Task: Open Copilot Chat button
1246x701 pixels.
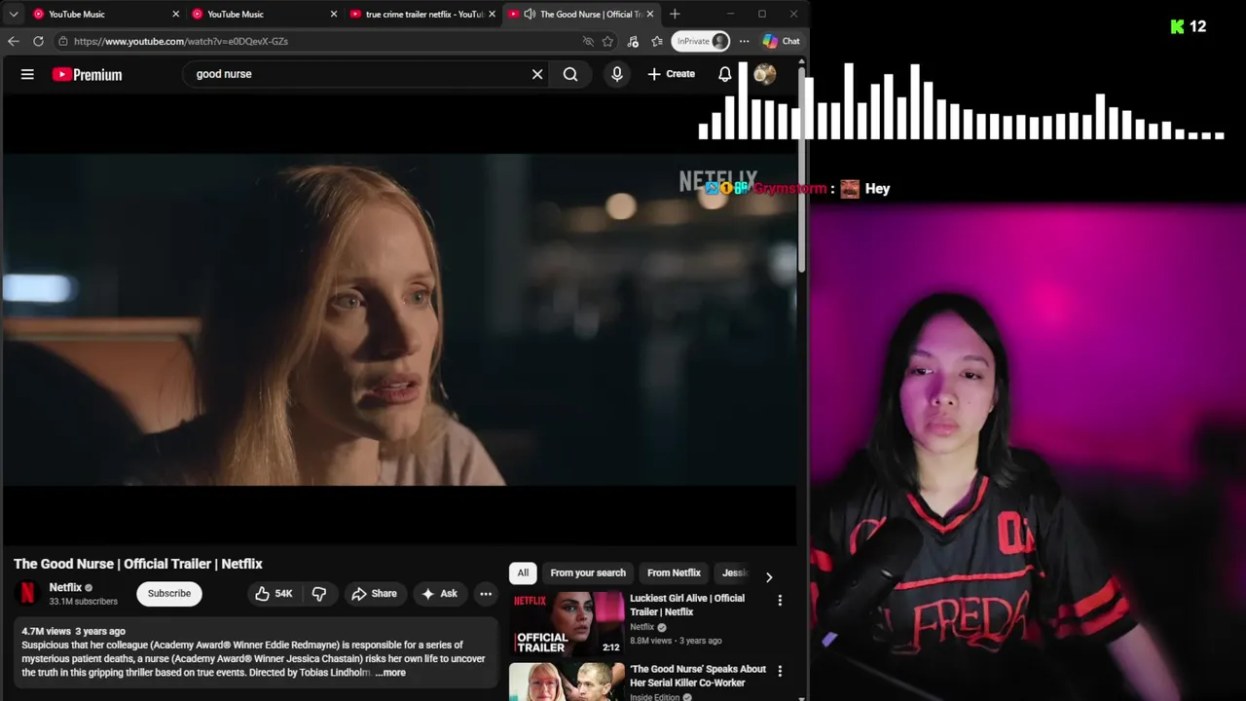Action: [782, 41]
